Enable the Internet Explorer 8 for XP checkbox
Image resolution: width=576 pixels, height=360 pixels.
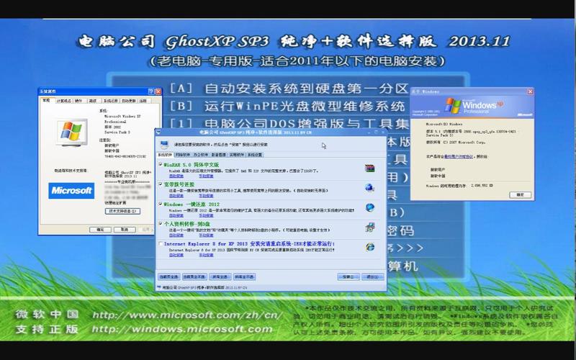(x=161, y=243)
